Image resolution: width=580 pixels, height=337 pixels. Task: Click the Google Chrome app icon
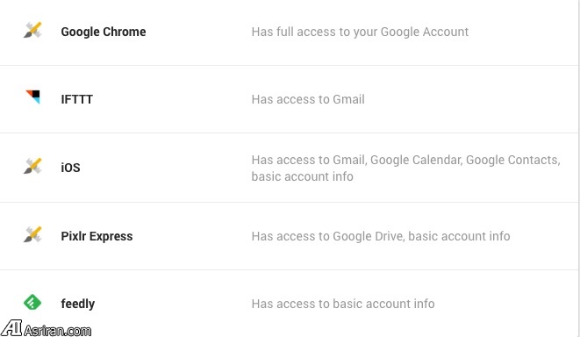(32, 31)
